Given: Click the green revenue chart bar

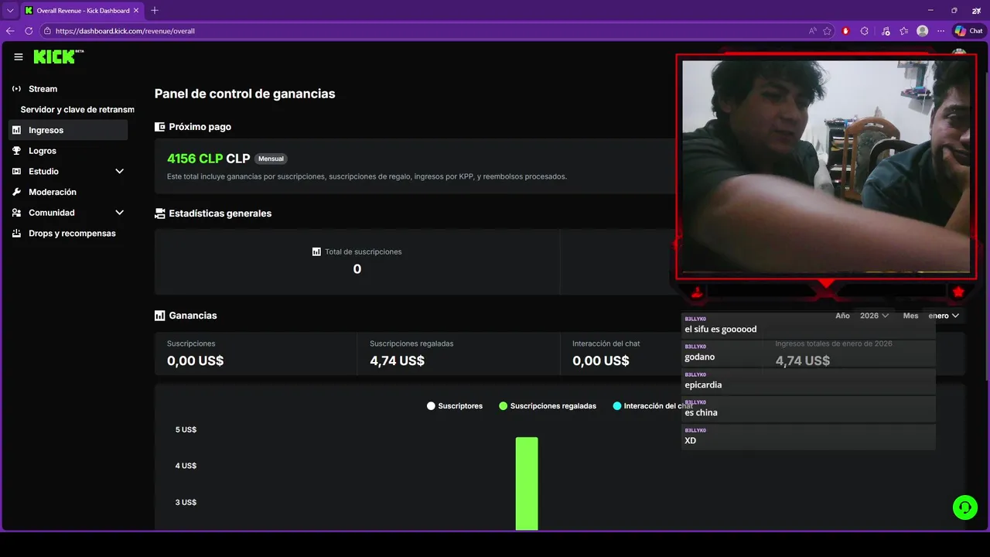Looking at the screenshot, I should tap(527, 484).
